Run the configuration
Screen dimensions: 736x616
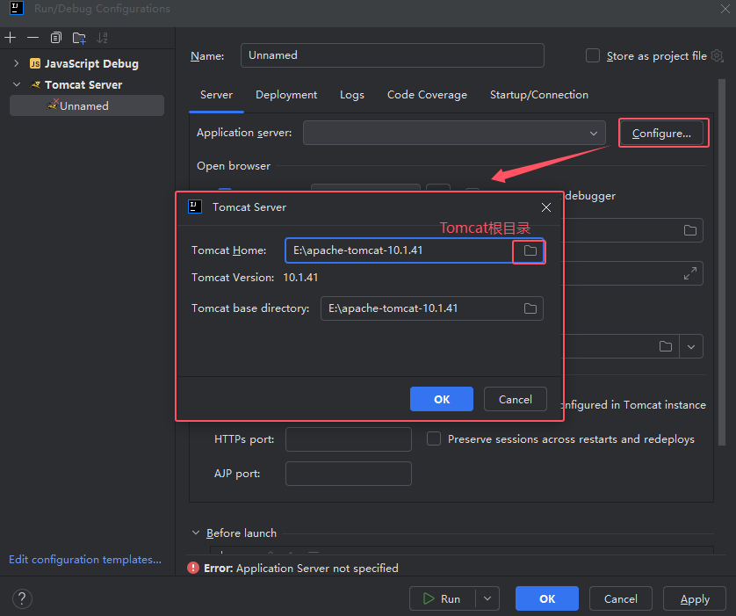pyautogui.click(x=442, y=598)
